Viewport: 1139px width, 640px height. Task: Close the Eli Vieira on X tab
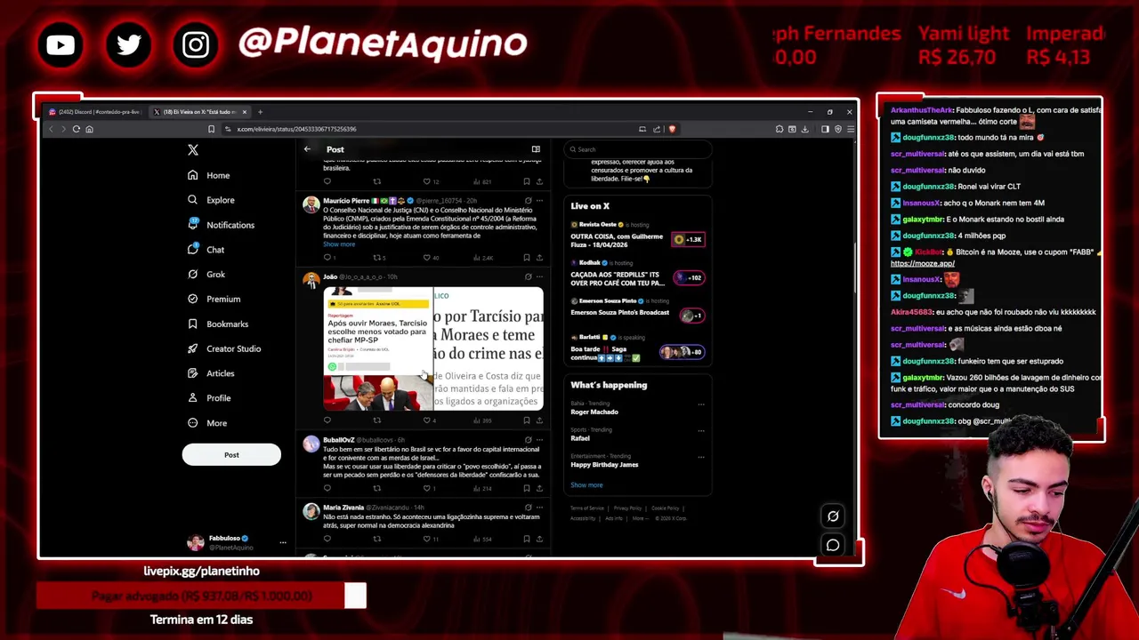[x=244, y=112]
